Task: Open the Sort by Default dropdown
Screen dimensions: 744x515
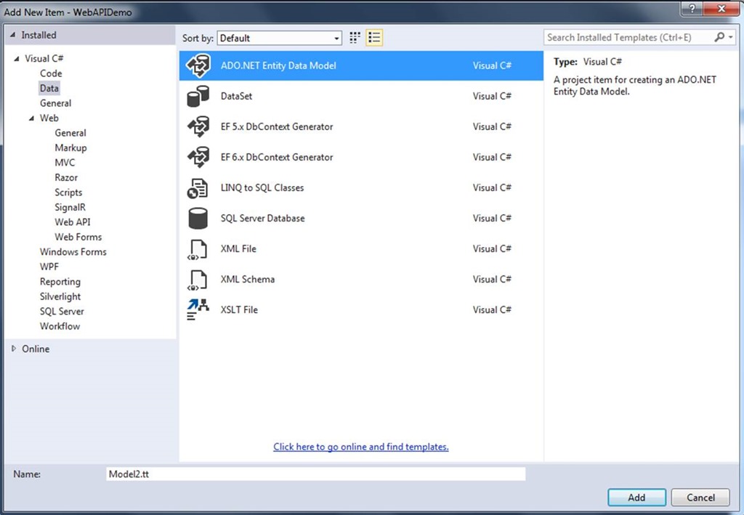Action: [280, 38]
